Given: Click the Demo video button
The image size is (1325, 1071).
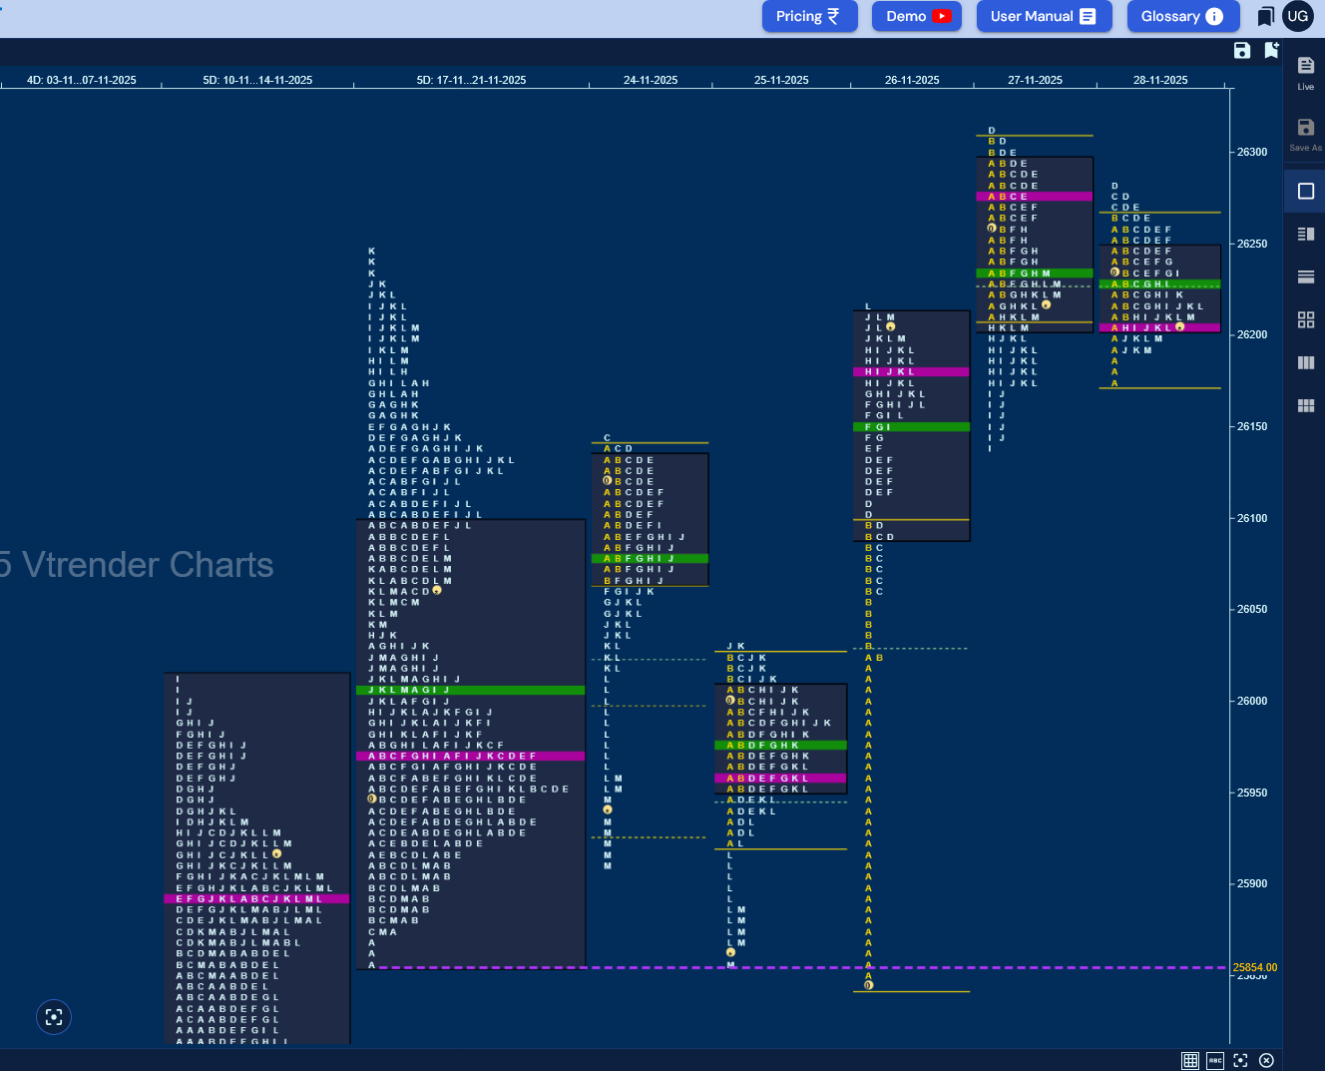Looking at the screenshot, I should [x=917, y=16].
